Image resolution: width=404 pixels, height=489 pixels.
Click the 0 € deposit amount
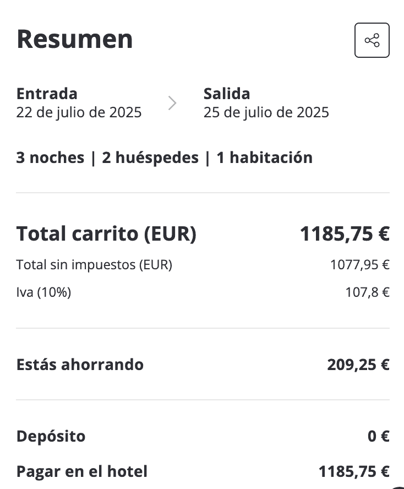point(379,437)
